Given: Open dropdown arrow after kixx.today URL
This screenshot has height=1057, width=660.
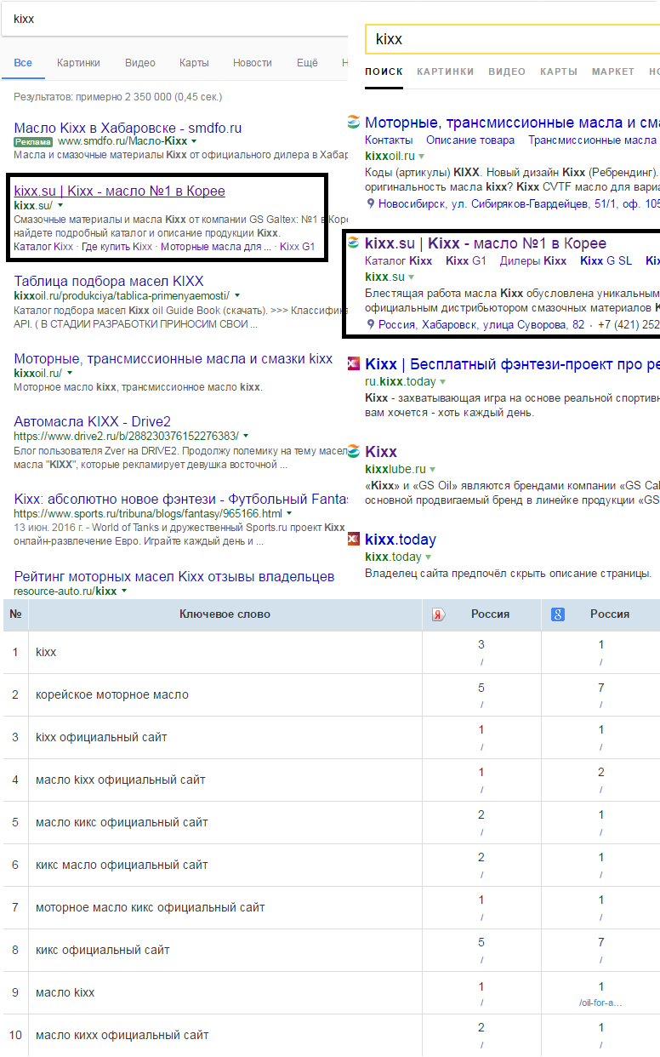Looking at the screenshot, I should [x=429, y=557].
